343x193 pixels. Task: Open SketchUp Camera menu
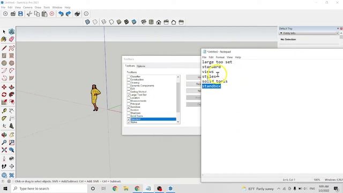(x=27, y=8)
